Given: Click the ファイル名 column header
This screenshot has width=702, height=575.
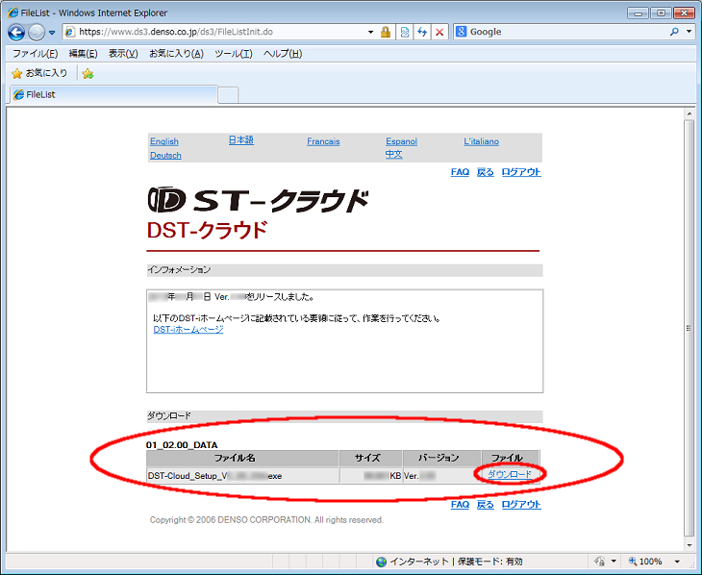Looking at the screenshot, I should tap(242, 458).
